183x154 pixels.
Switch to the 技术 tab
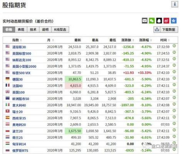tap(33, 30)
